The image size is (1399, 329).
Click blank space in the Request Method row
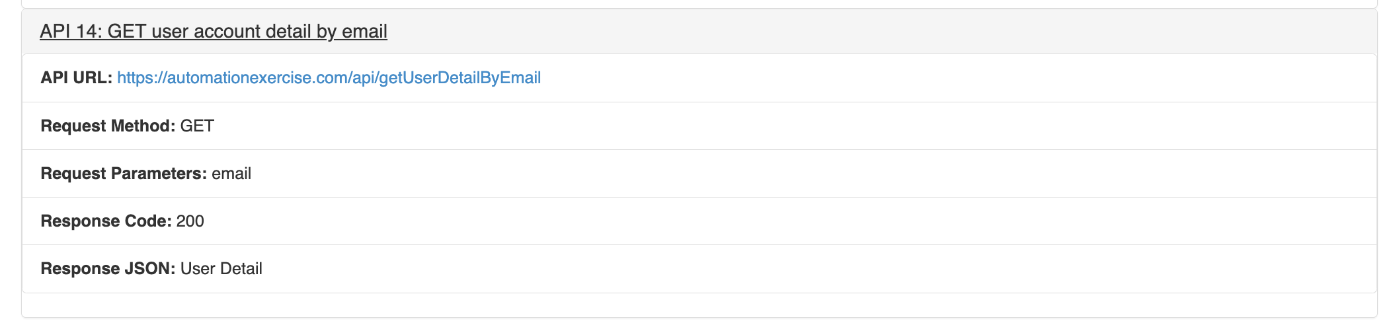(x=793, y=126)
